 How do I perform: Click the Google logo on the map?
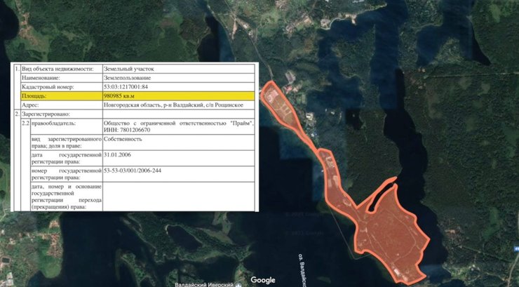pyautogui.click(x=263, y=280)
